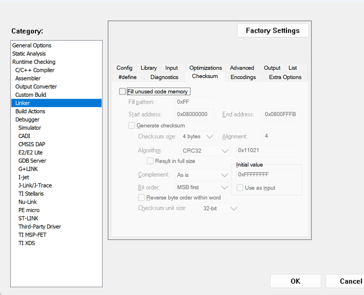The image size is (364, 295).
Task: Toggle Reverse byte order within word
Action: pyautogui.click(x=141, y=198)
